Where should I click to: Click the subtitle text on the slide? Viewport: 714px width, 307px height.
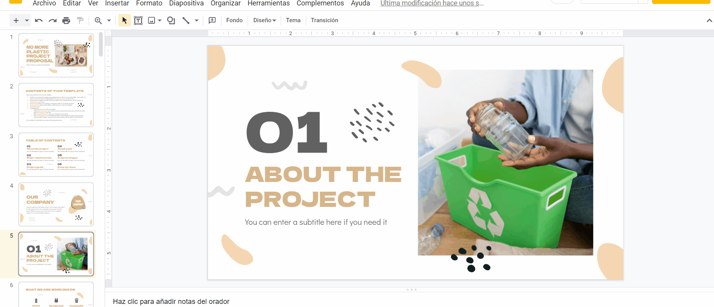click(x=316, y=222)
